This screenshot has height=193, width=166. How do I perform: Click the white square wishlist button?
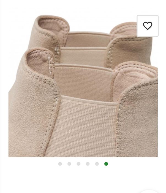point(148,26)
